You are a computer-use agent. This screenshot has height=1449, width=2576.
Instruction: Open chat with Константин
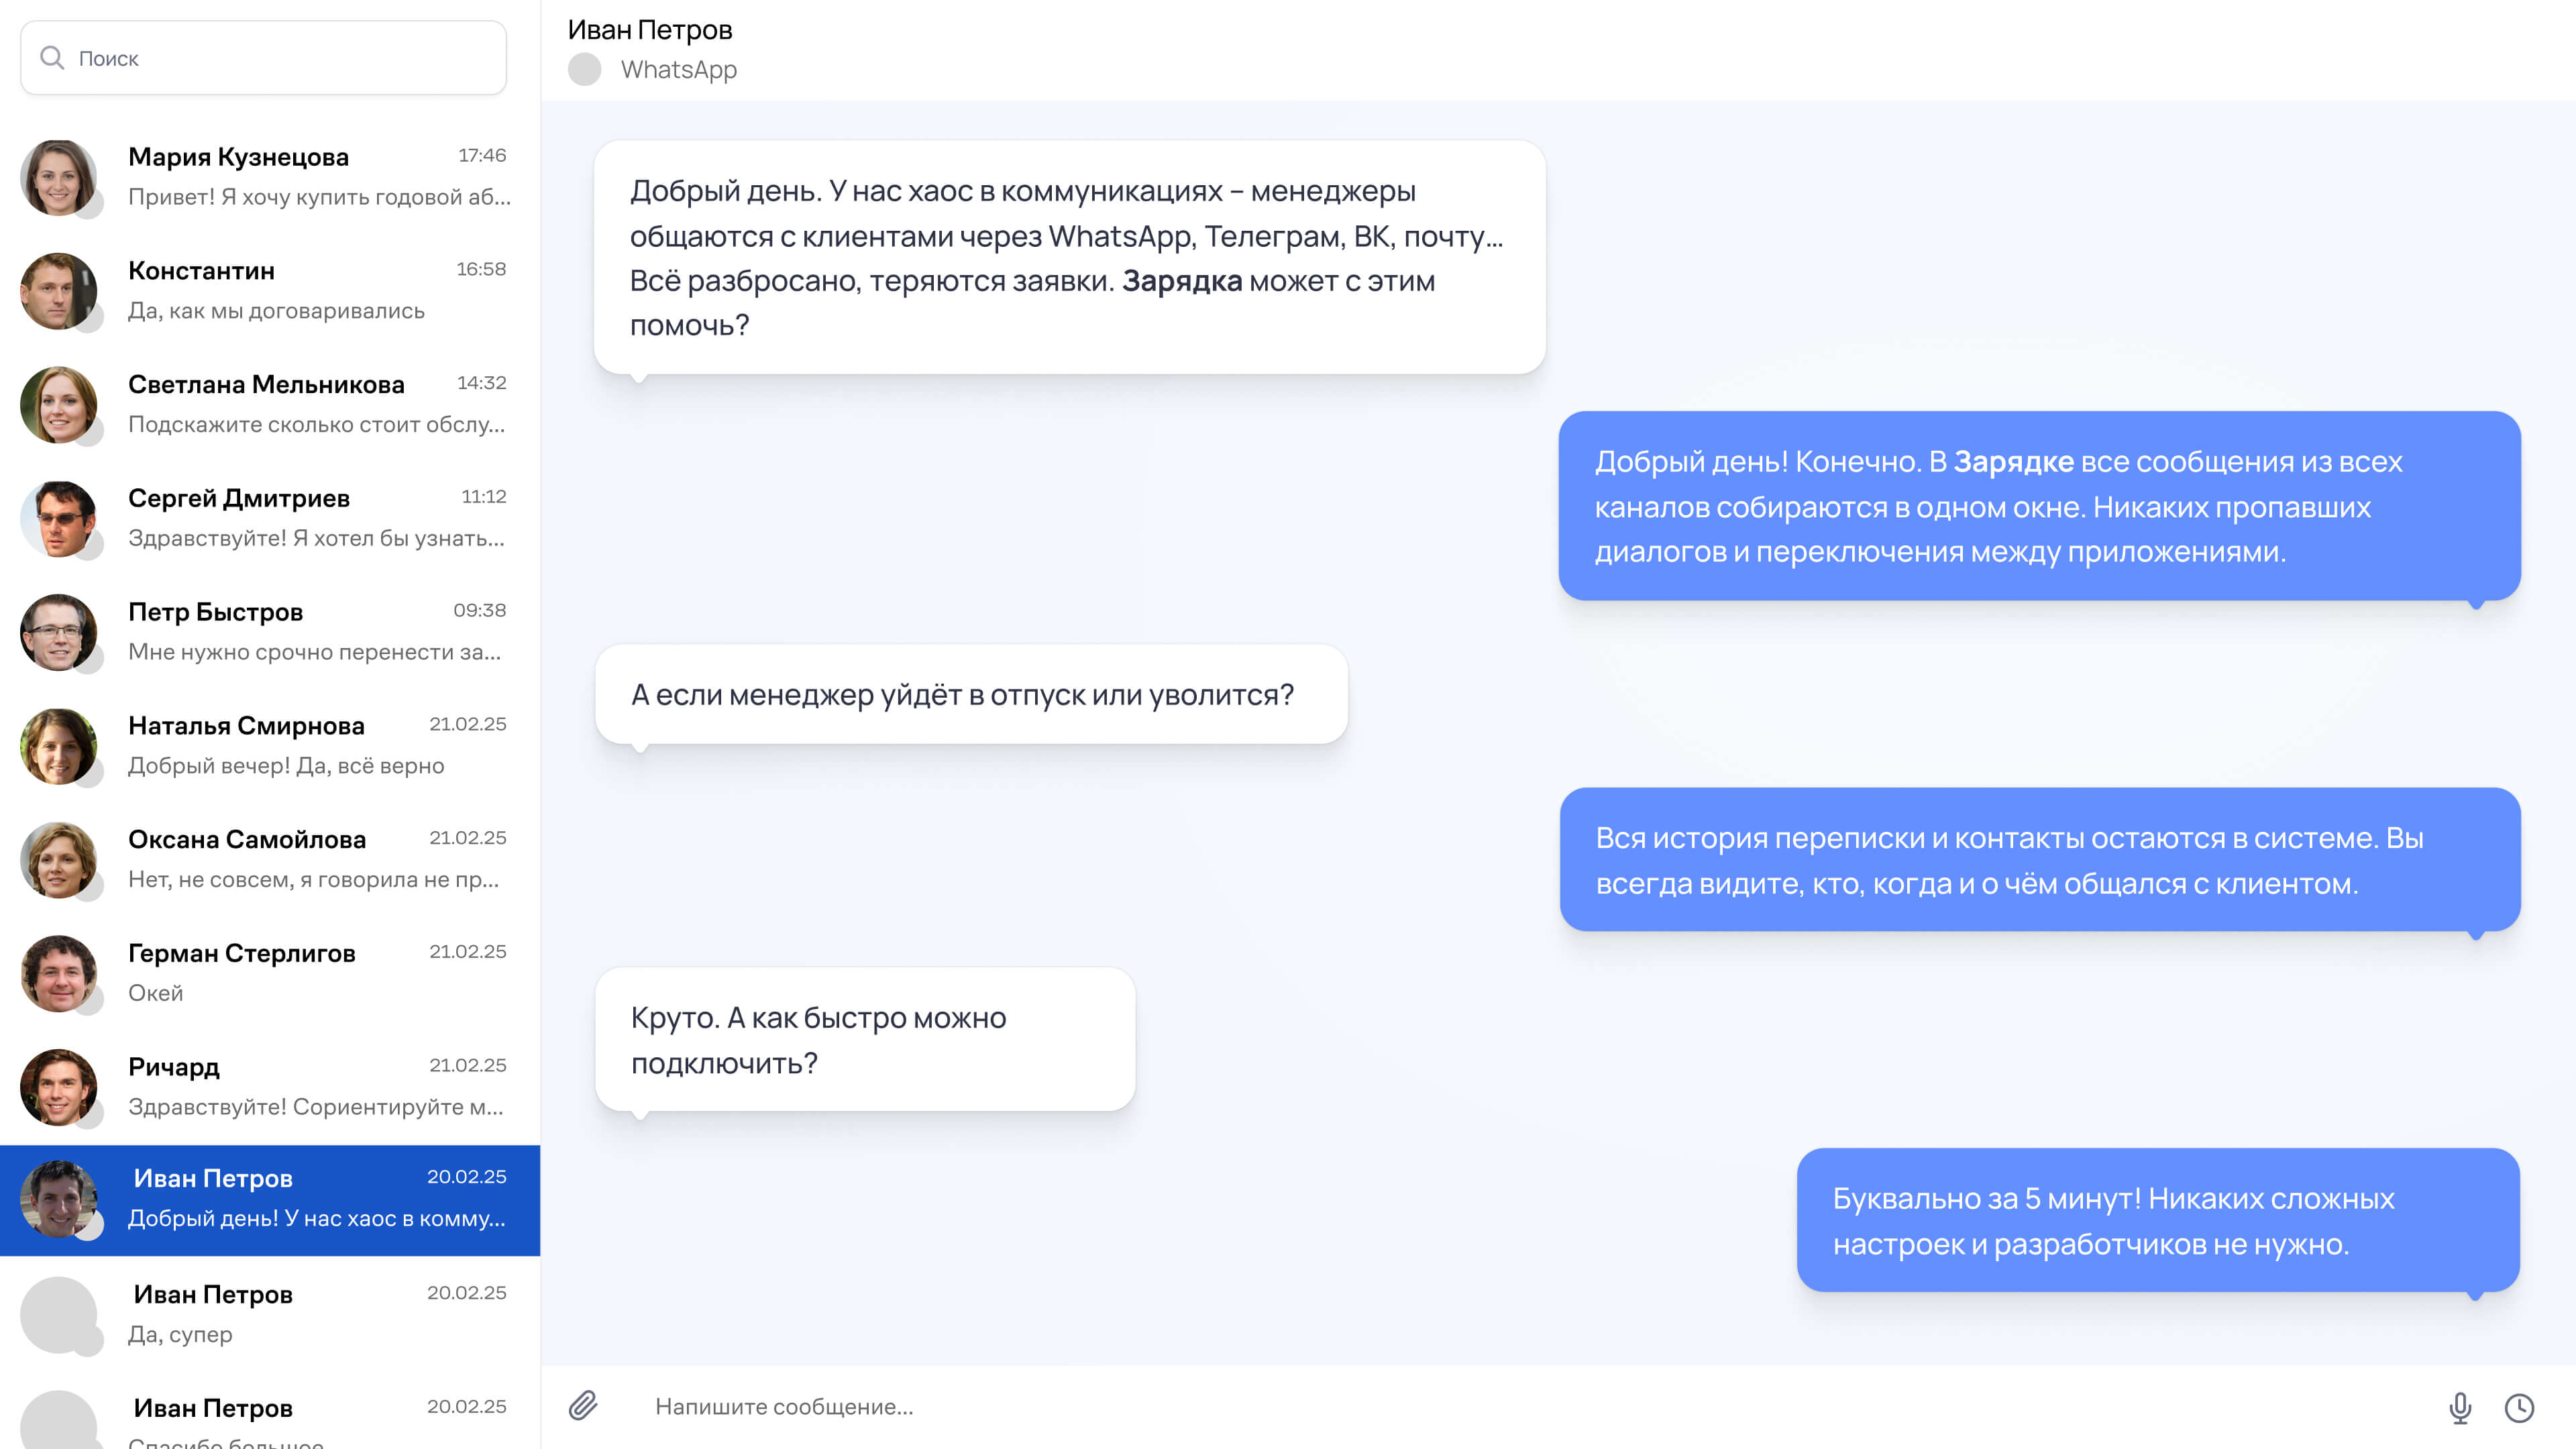pos(270,290)
